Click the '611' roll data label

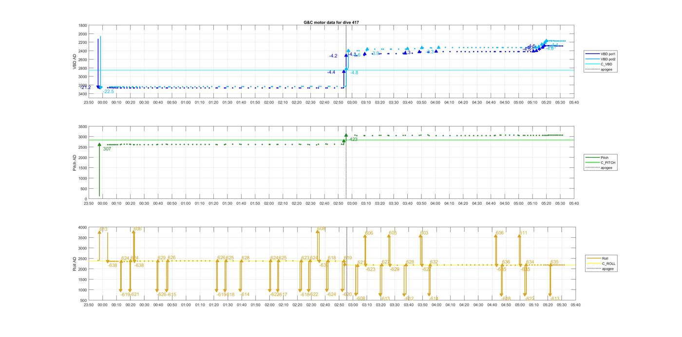pyautogui.click(x=523, y=233)
